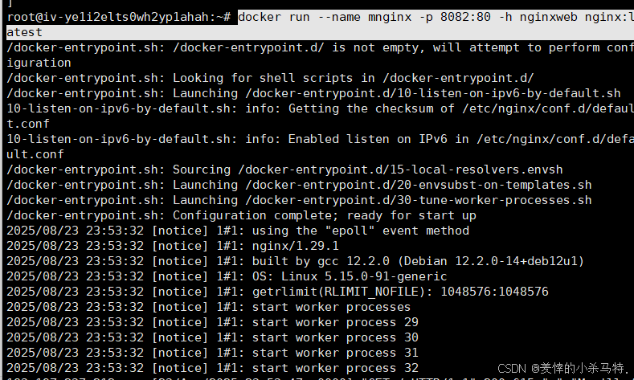The height and width of the screenshot is (380, 634).
Task: Click the 'start worker process 29' line
Action: 213,322
